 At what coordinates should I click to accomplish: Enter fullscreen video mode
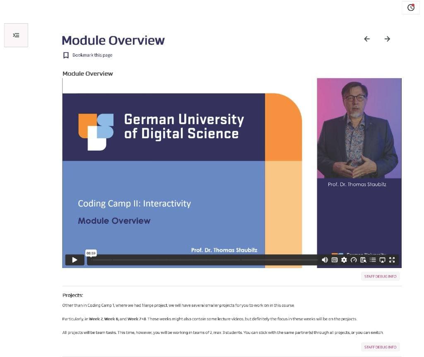(392, 260)
